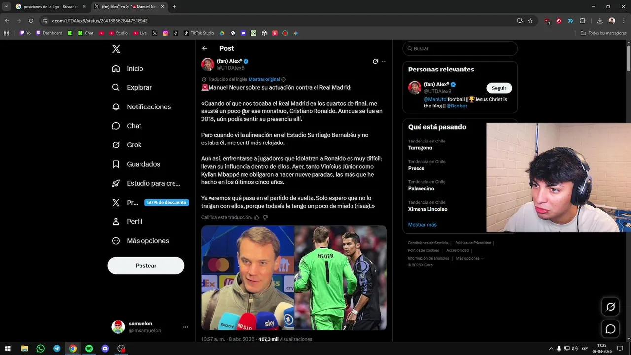Click the install app icon in address bar

tap(520, 21)
